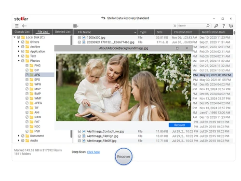Click the file list vertical scrollbar

coord(234,33)
